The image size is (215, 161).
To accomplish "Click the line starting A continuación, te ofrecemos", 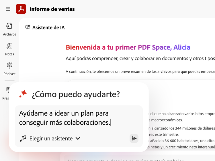I will click(x=140, y=71).
